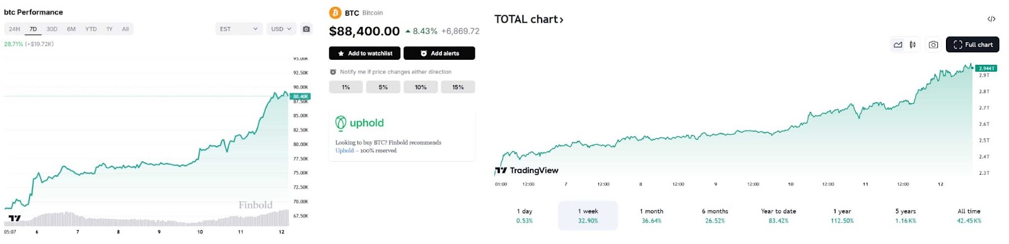The height and width of the screenshot is (244, 1009).
Task: Open the USD currency dropdown
Action: tap(281, 29)
